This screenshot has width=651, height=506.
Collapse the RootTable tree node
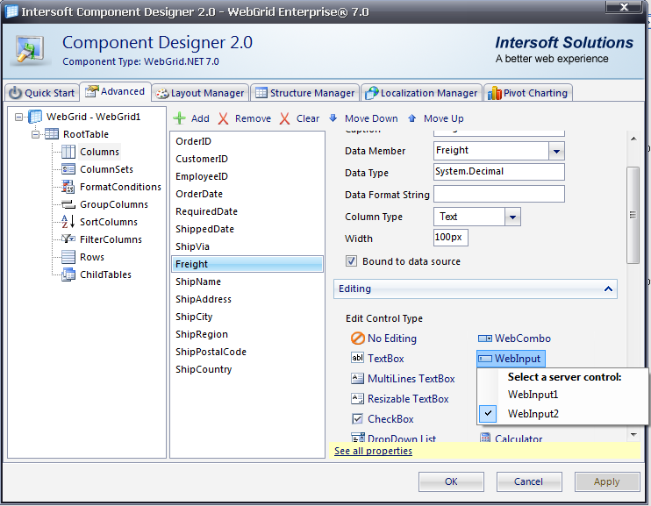click(x=36, y=134)
